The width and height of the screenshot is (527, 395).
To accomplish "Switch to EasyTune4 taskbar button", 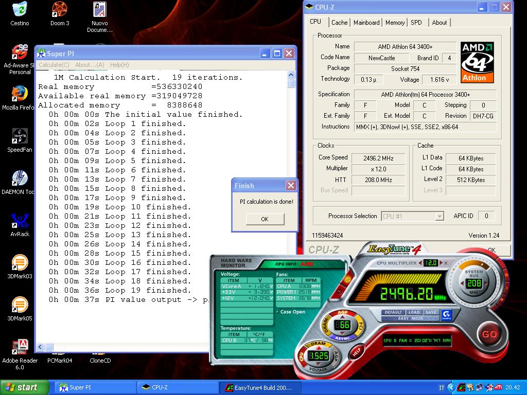I will coord(259,387).
